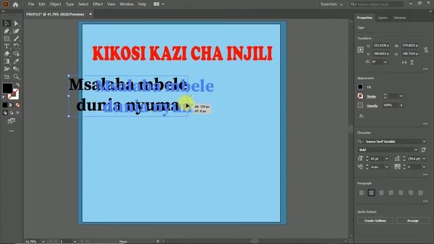
Task: Select the Paintbrush tool
Action: click(x=16, y=39)
